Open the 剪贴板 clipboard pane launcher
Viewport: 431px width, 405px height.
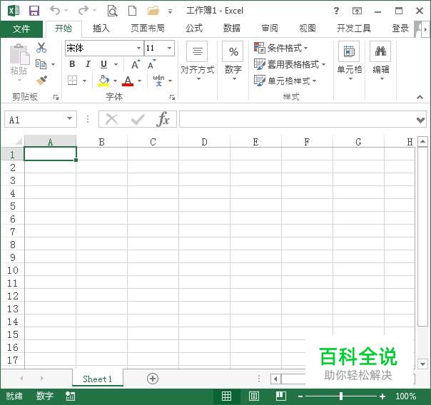(x=56, y=97)
